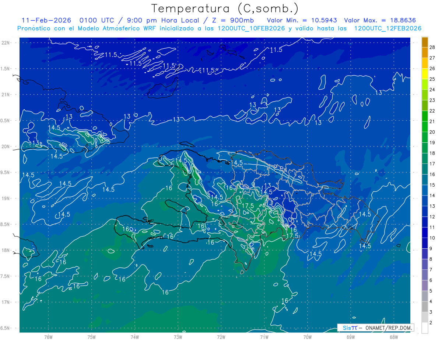Click the "21N" latitude axis label
The height and width of the screenshot is (342, 442).
(6, 94)
